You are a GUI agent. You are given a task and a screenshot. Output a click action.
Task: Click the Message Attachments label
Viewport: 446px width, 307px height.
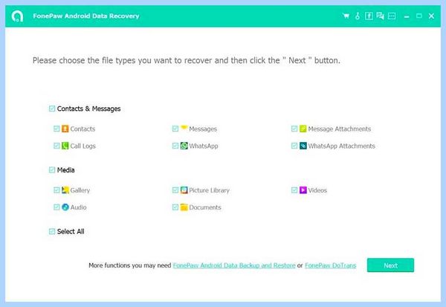tap(340, 129)
